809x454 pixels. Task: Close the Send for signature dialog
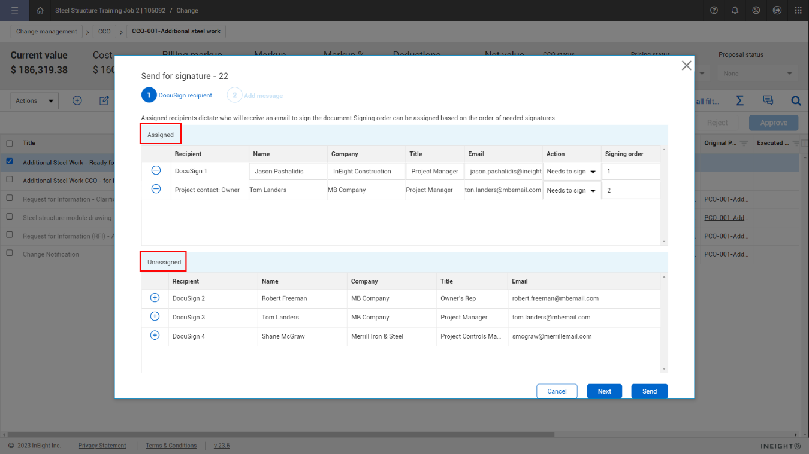(686, 66)
